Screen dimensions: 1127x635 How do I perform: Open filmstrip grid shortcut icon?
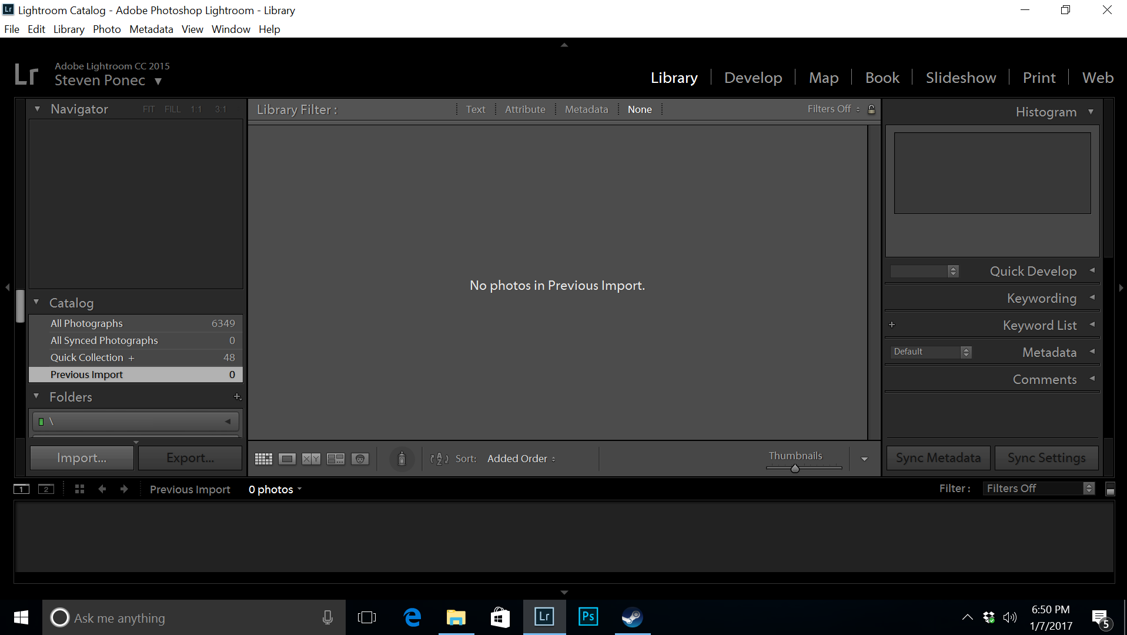coord(79,489)
